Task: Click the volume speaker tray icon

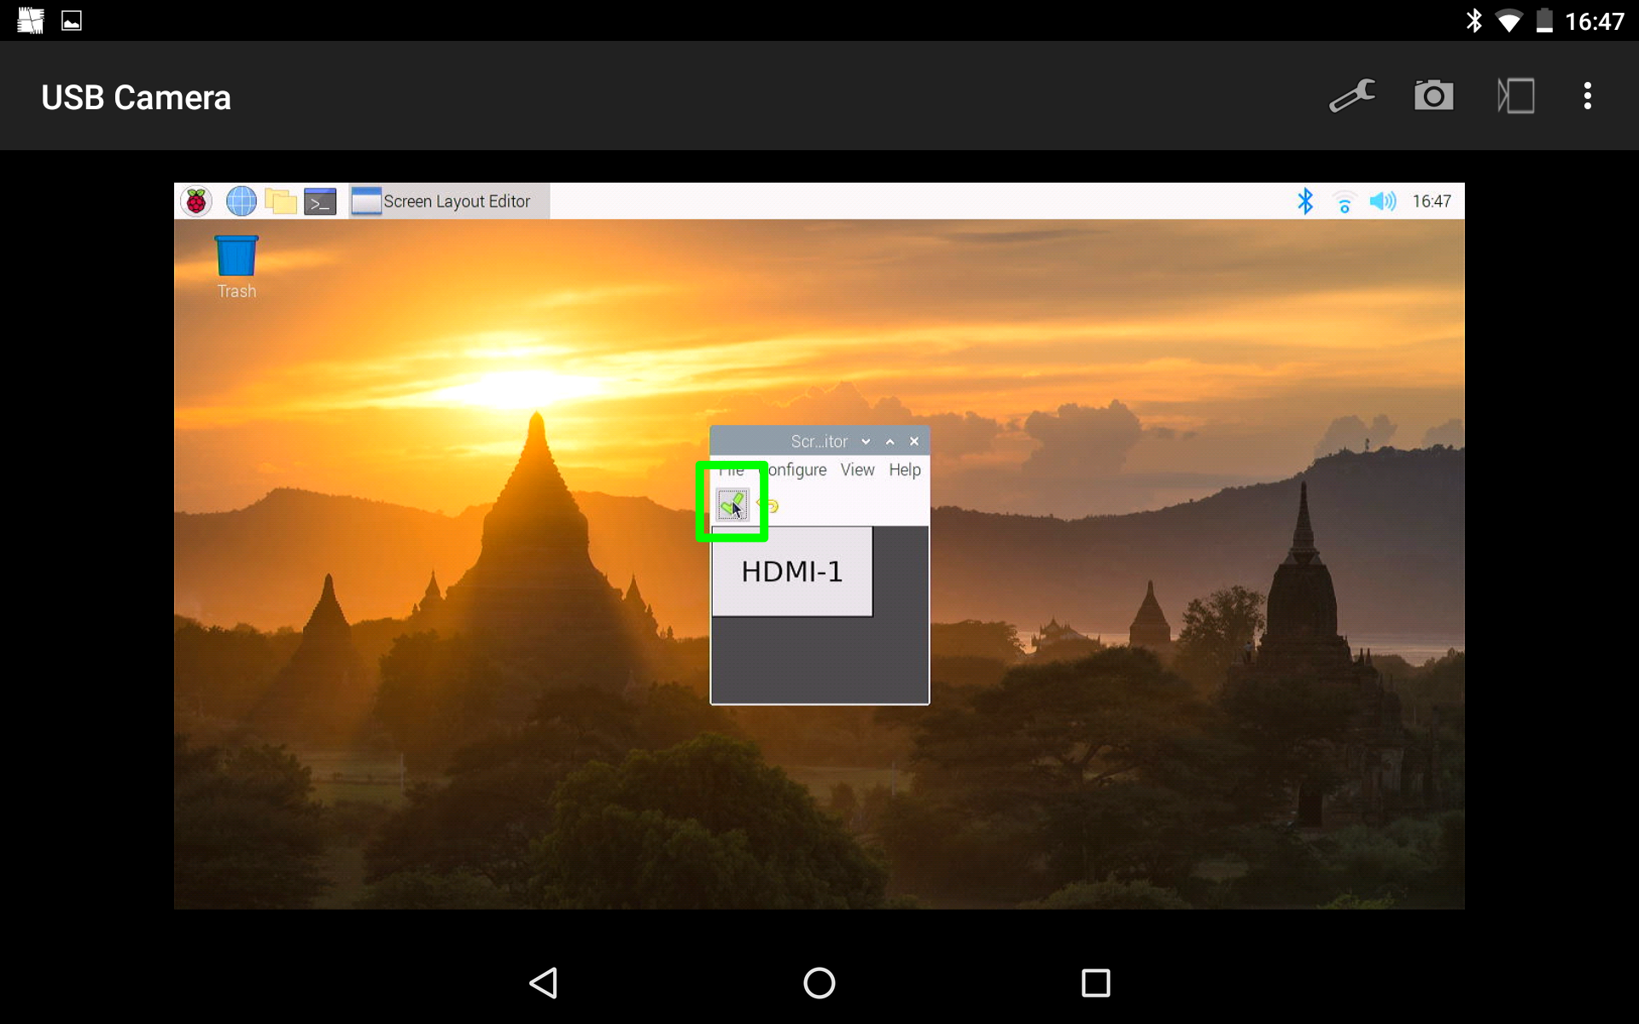Action: [1382, 201]
